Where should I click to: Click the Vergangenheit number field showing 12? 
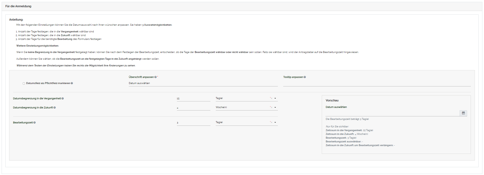(x=193, y=98)
